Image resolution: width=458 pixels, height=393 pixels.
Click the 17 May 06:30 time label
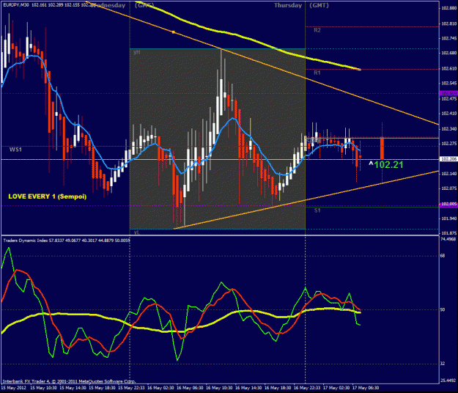tap(366, 388)
